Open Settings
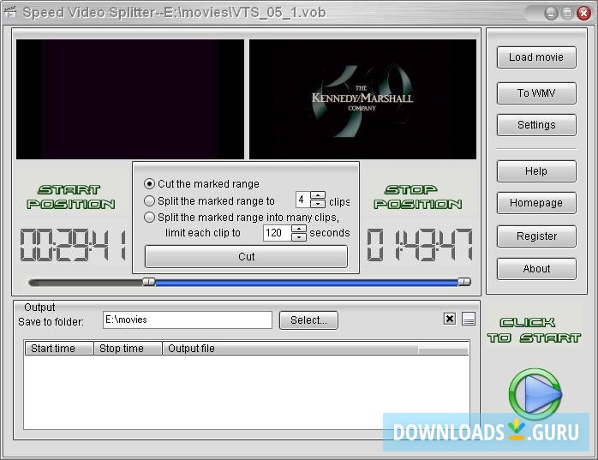Viewport: 598px width, 460px height. (x=536, y=125)
